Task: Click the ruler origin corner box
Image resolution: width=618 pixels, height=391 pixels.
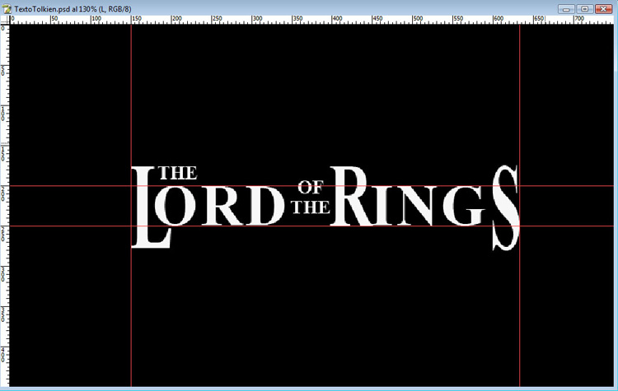Action: click(5, 20)
